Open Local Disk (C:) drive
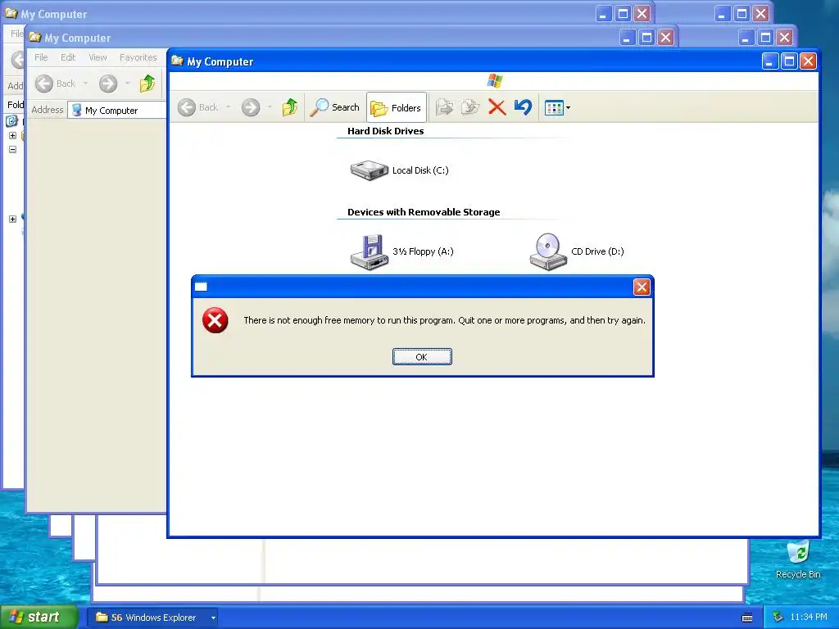Image resolution: width=839 pixels, height=629 pixels. click(x=399, y=170)
